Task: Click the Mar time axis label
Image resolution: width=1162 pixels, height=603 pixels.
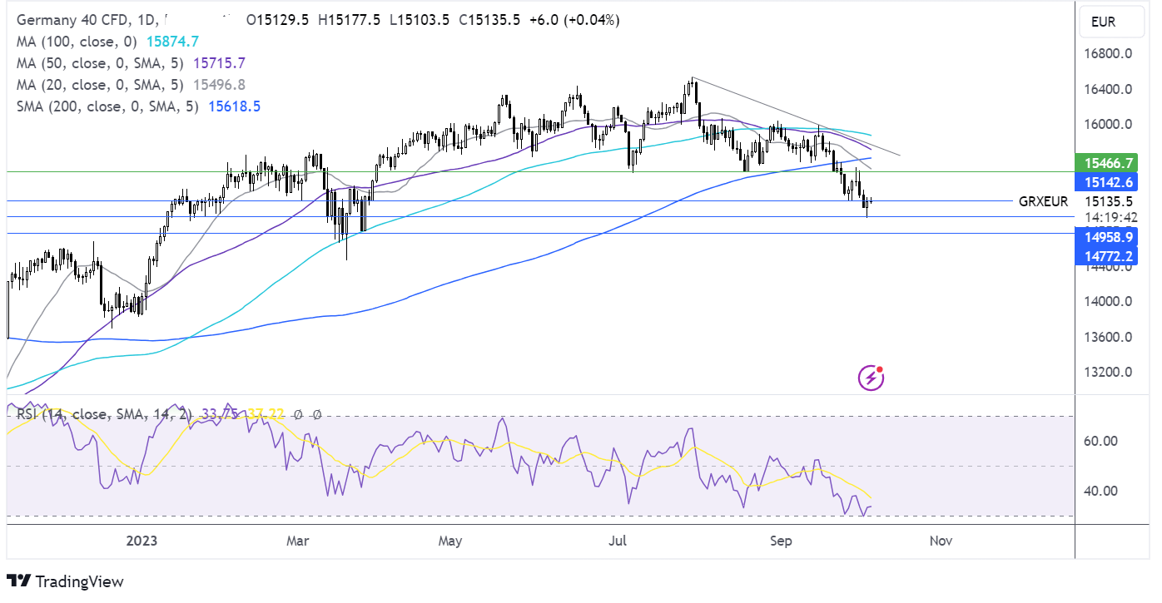Action: [297, 541]
